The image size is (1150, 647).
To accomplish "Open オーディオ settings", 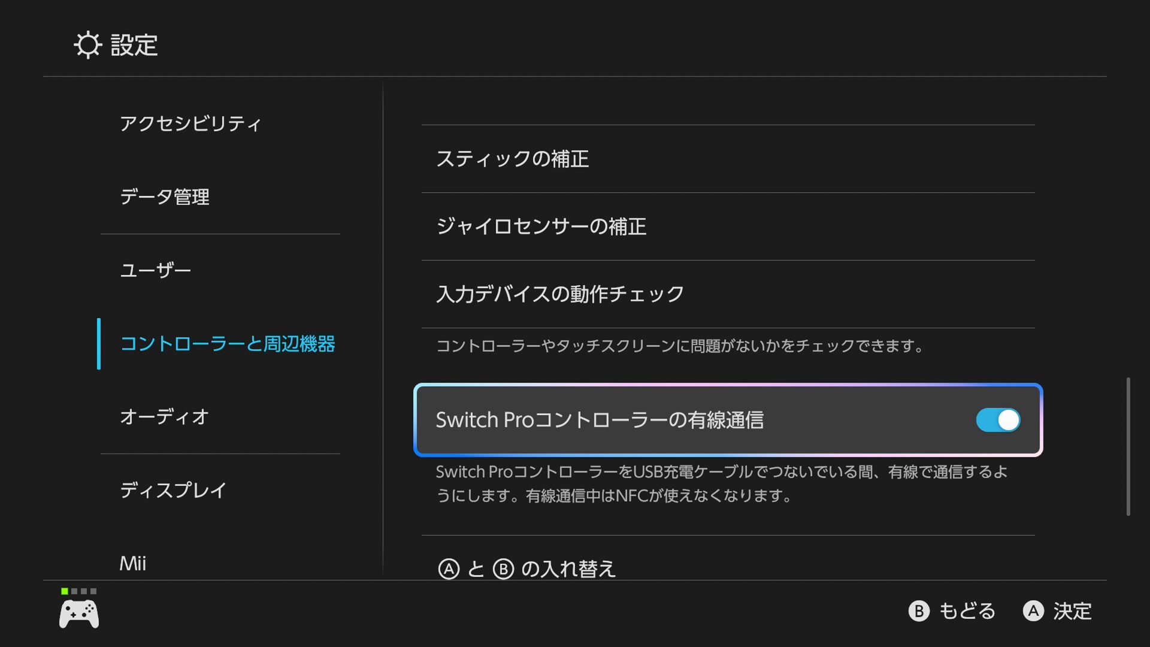I will (x=165, y=417).
